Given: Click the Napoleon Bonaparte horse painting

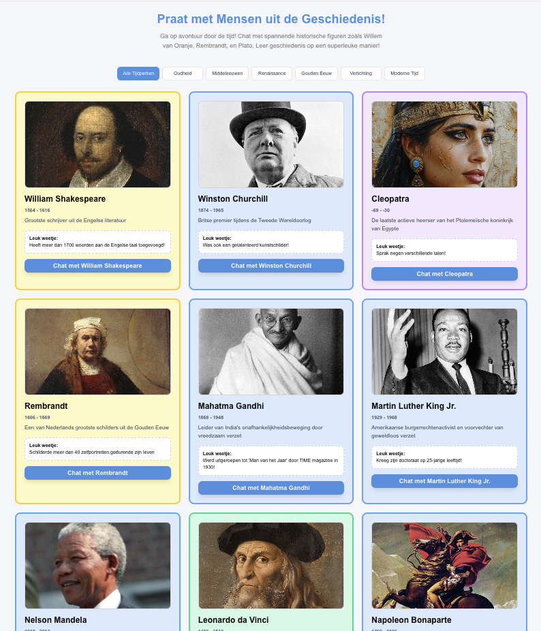Looking at the screenshot, I should (x=444, y=566).
